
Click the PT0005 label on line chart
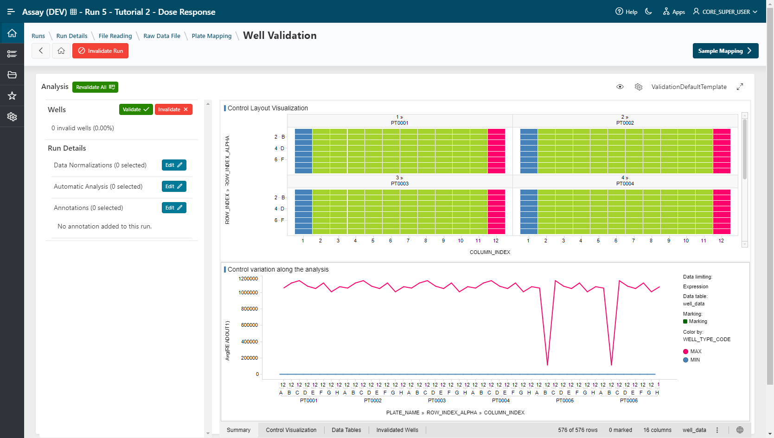565,400
